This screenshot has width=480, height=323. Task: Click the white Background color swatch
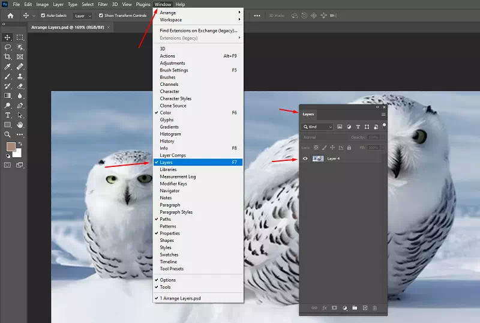[x=18, y=154]
